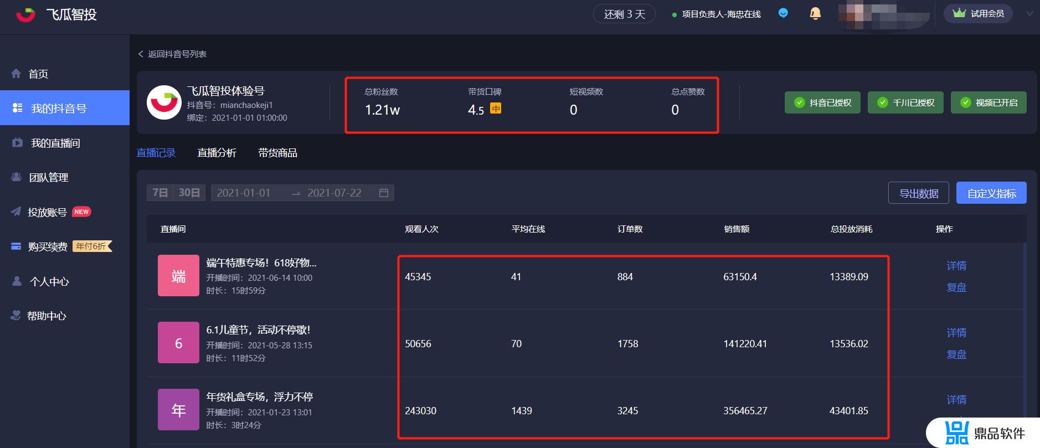Screen dimensions: 1040x448
Task: Click the 试用会员 crown badge
Action: (x=978, y=13)
